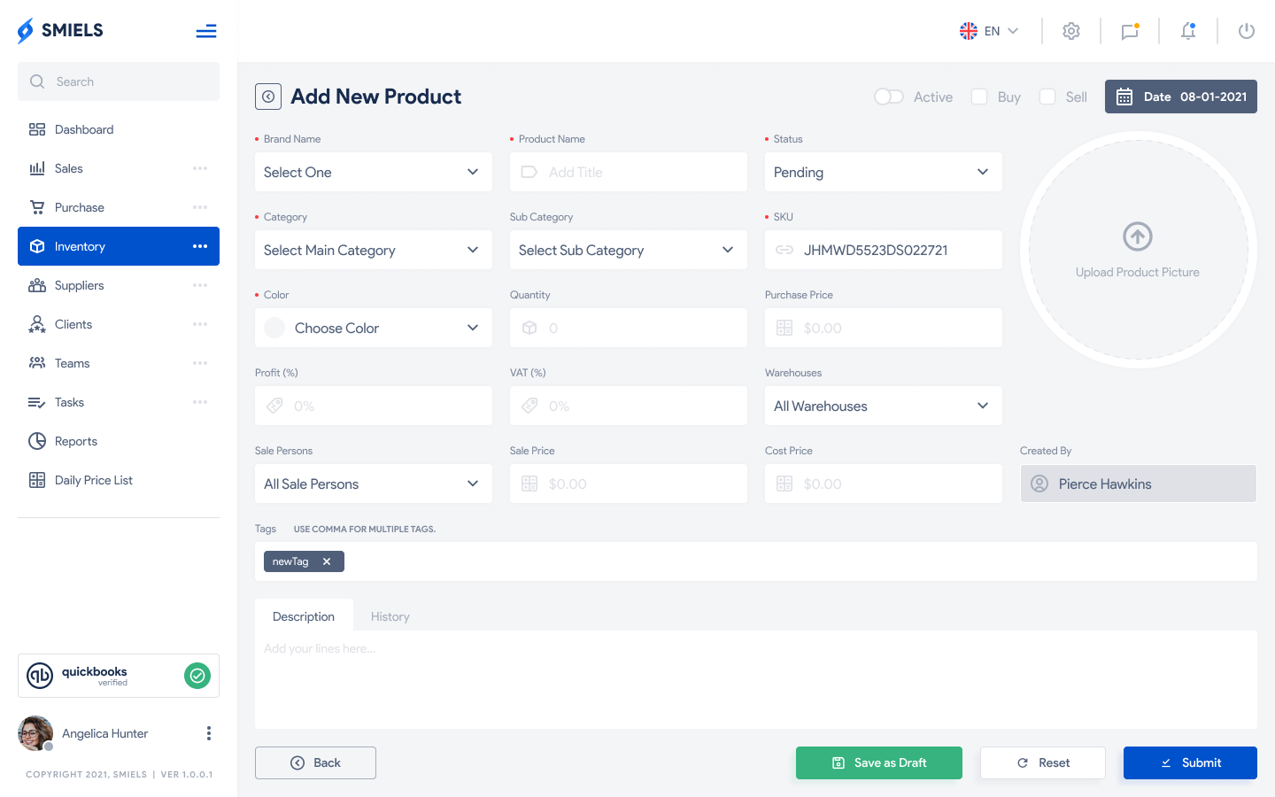Click the Submit button
Viewport: 1275px width, 797px height.
click(1190, 762)
